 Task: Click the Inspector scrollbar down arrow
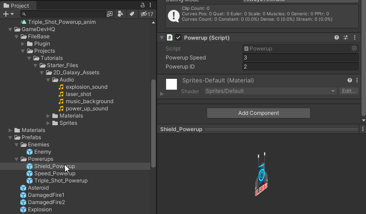[364, 120]
